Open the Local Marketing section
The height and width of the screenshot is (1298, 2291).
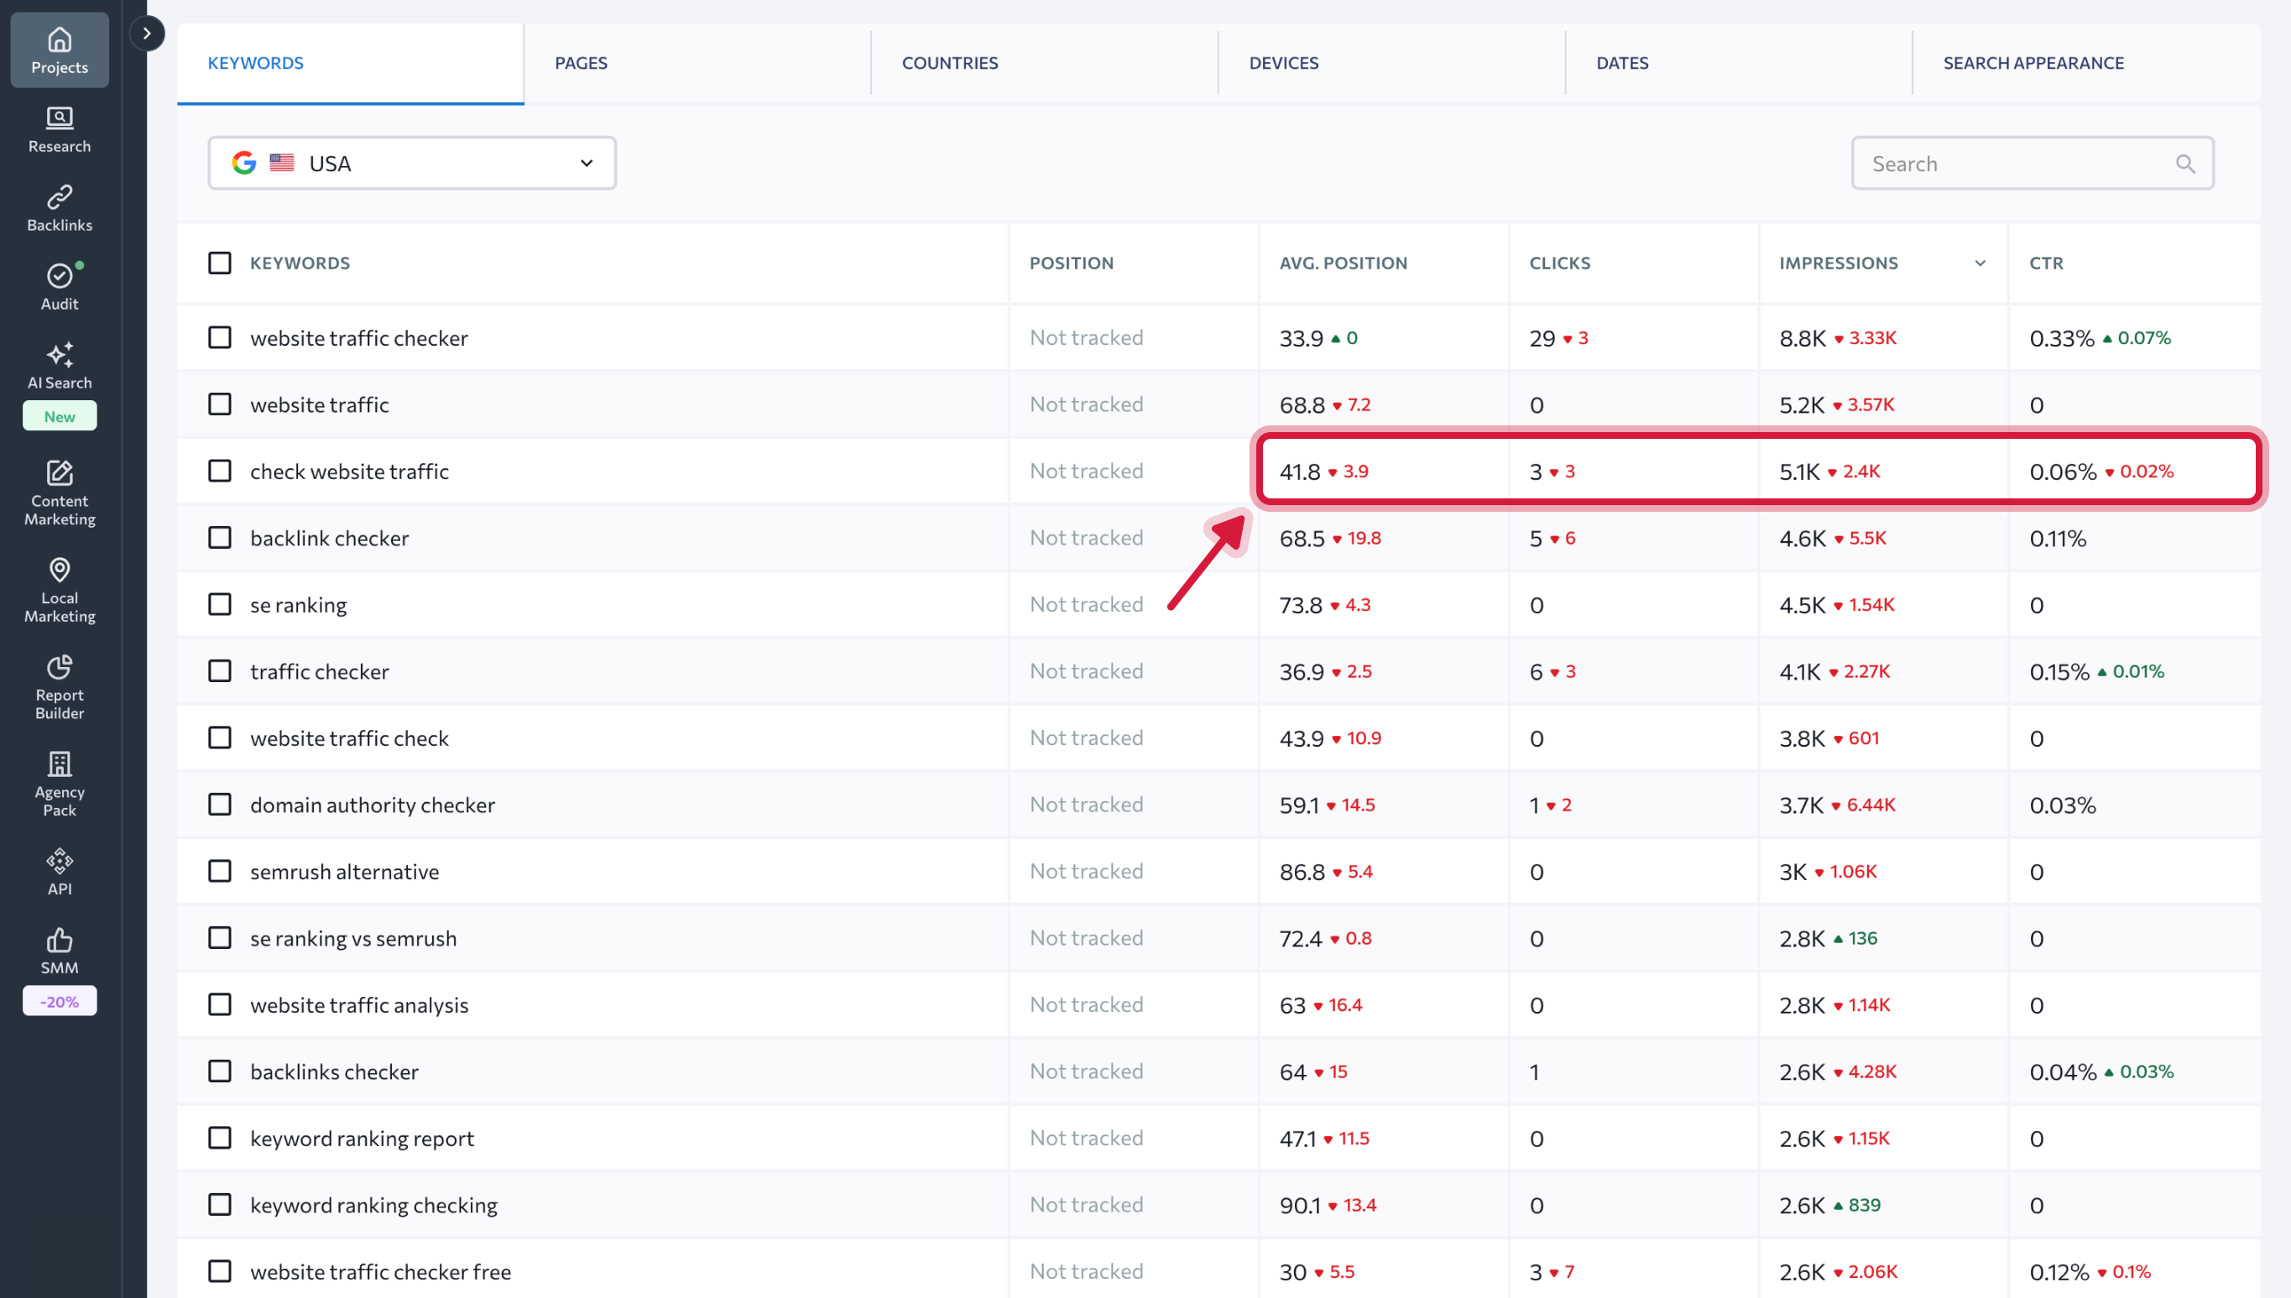(59, 589)
